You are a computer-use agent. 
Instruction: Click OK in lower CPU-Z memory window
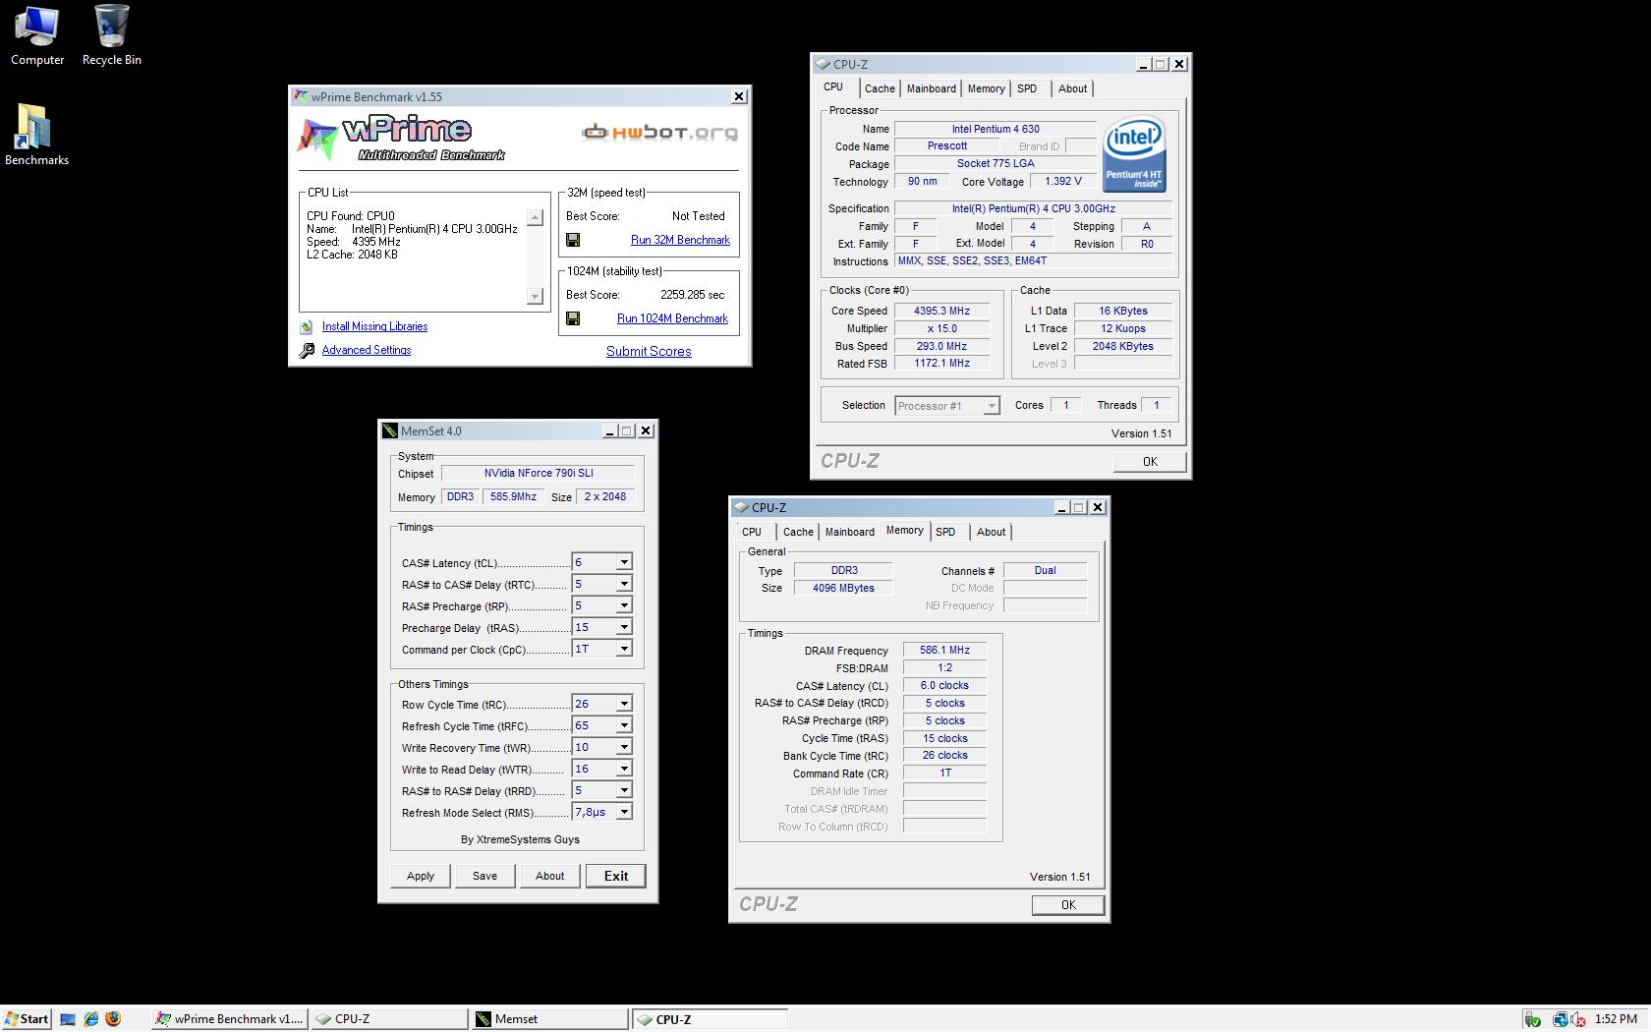coord(1068,905)
